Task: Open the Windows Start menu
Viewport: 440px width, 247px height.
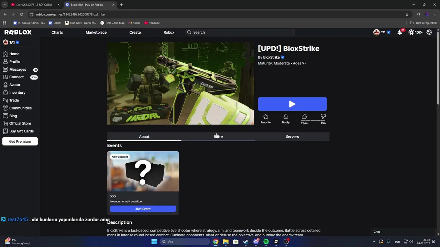Action: tap(154, 242)
